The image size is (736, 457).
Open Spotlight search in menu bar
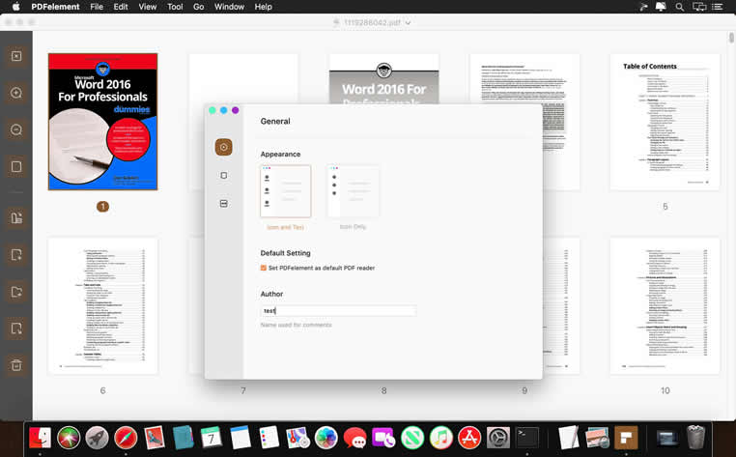point(679,7)
